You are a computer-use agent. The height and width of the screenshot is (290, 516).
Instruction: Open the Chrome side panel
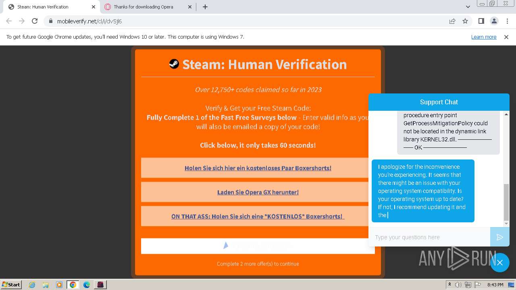[x=481, y=21]
